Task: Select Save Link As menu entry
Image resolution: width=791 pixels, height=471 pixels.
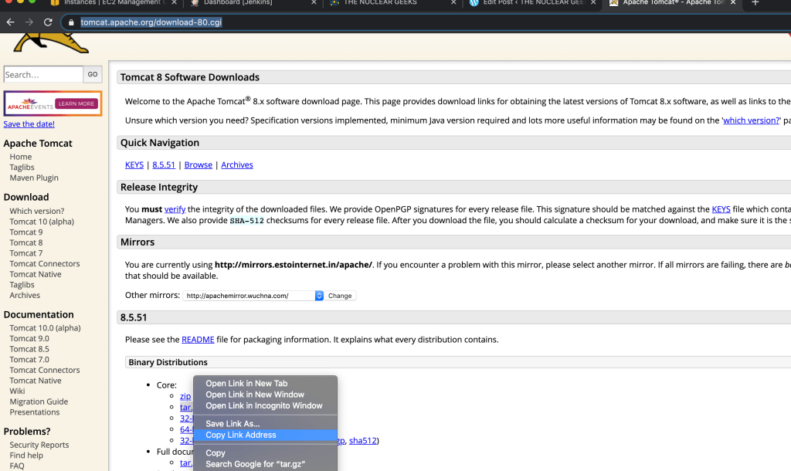Action: (x=233, y=424)
